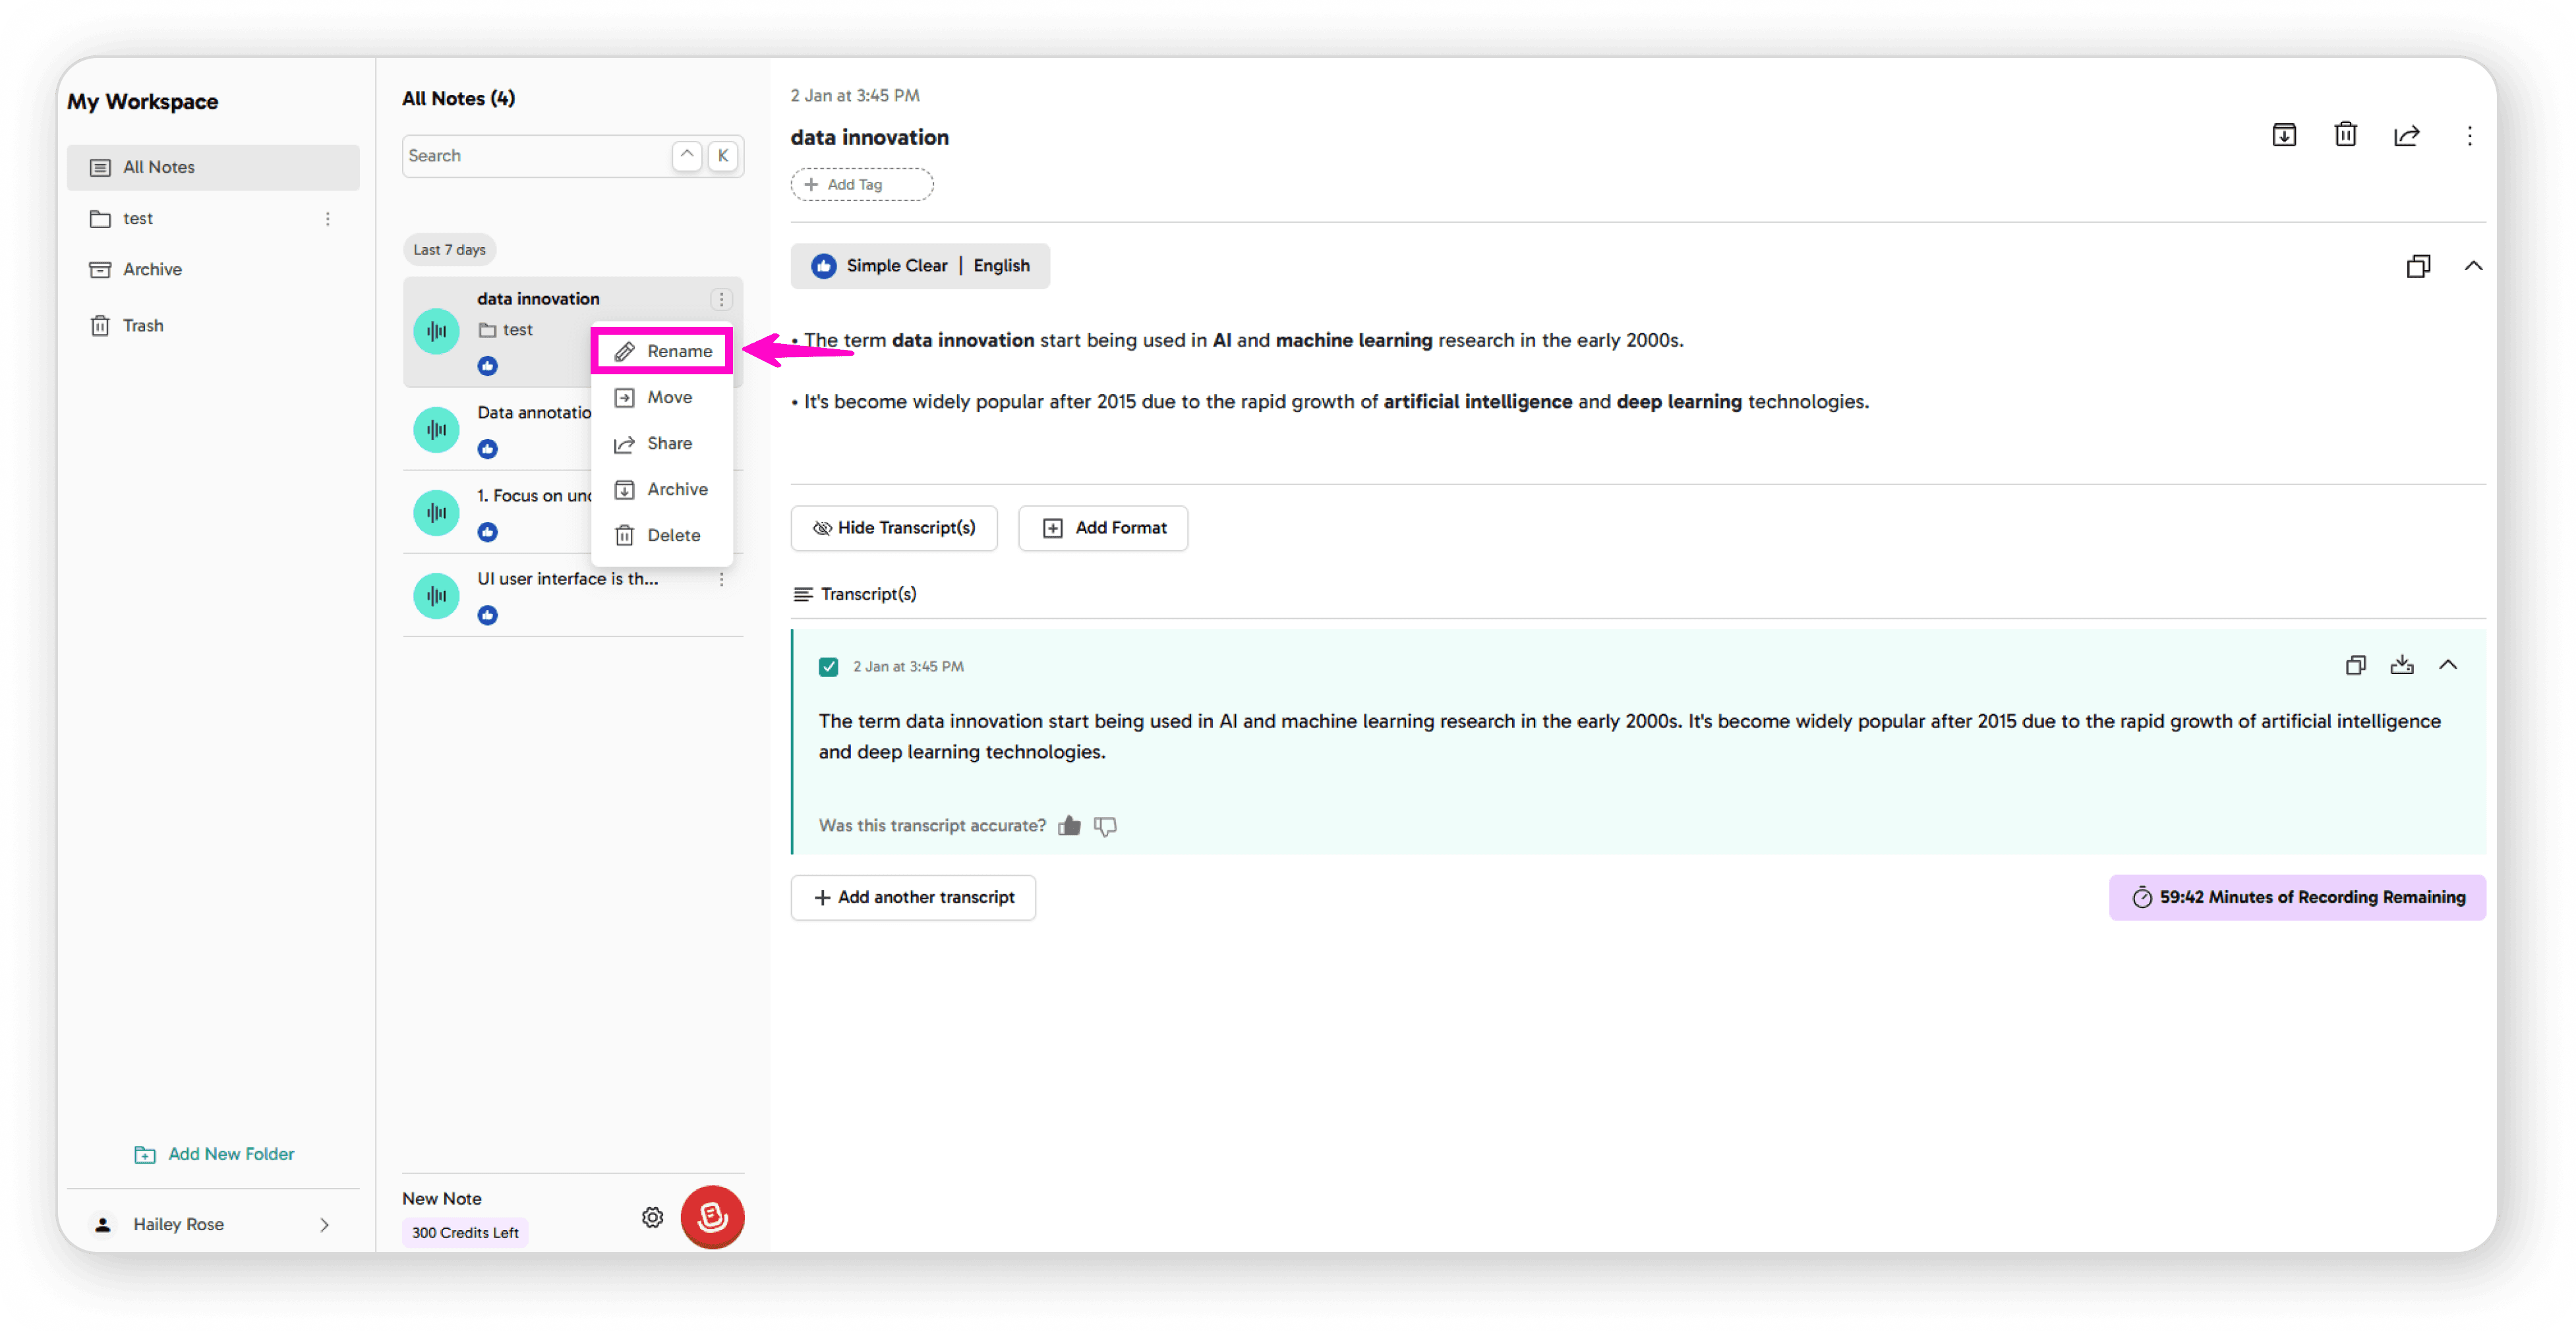Click the archive note icon in header
Viewport: 2576px width, 1331px height.
(x=2283, y=135)
